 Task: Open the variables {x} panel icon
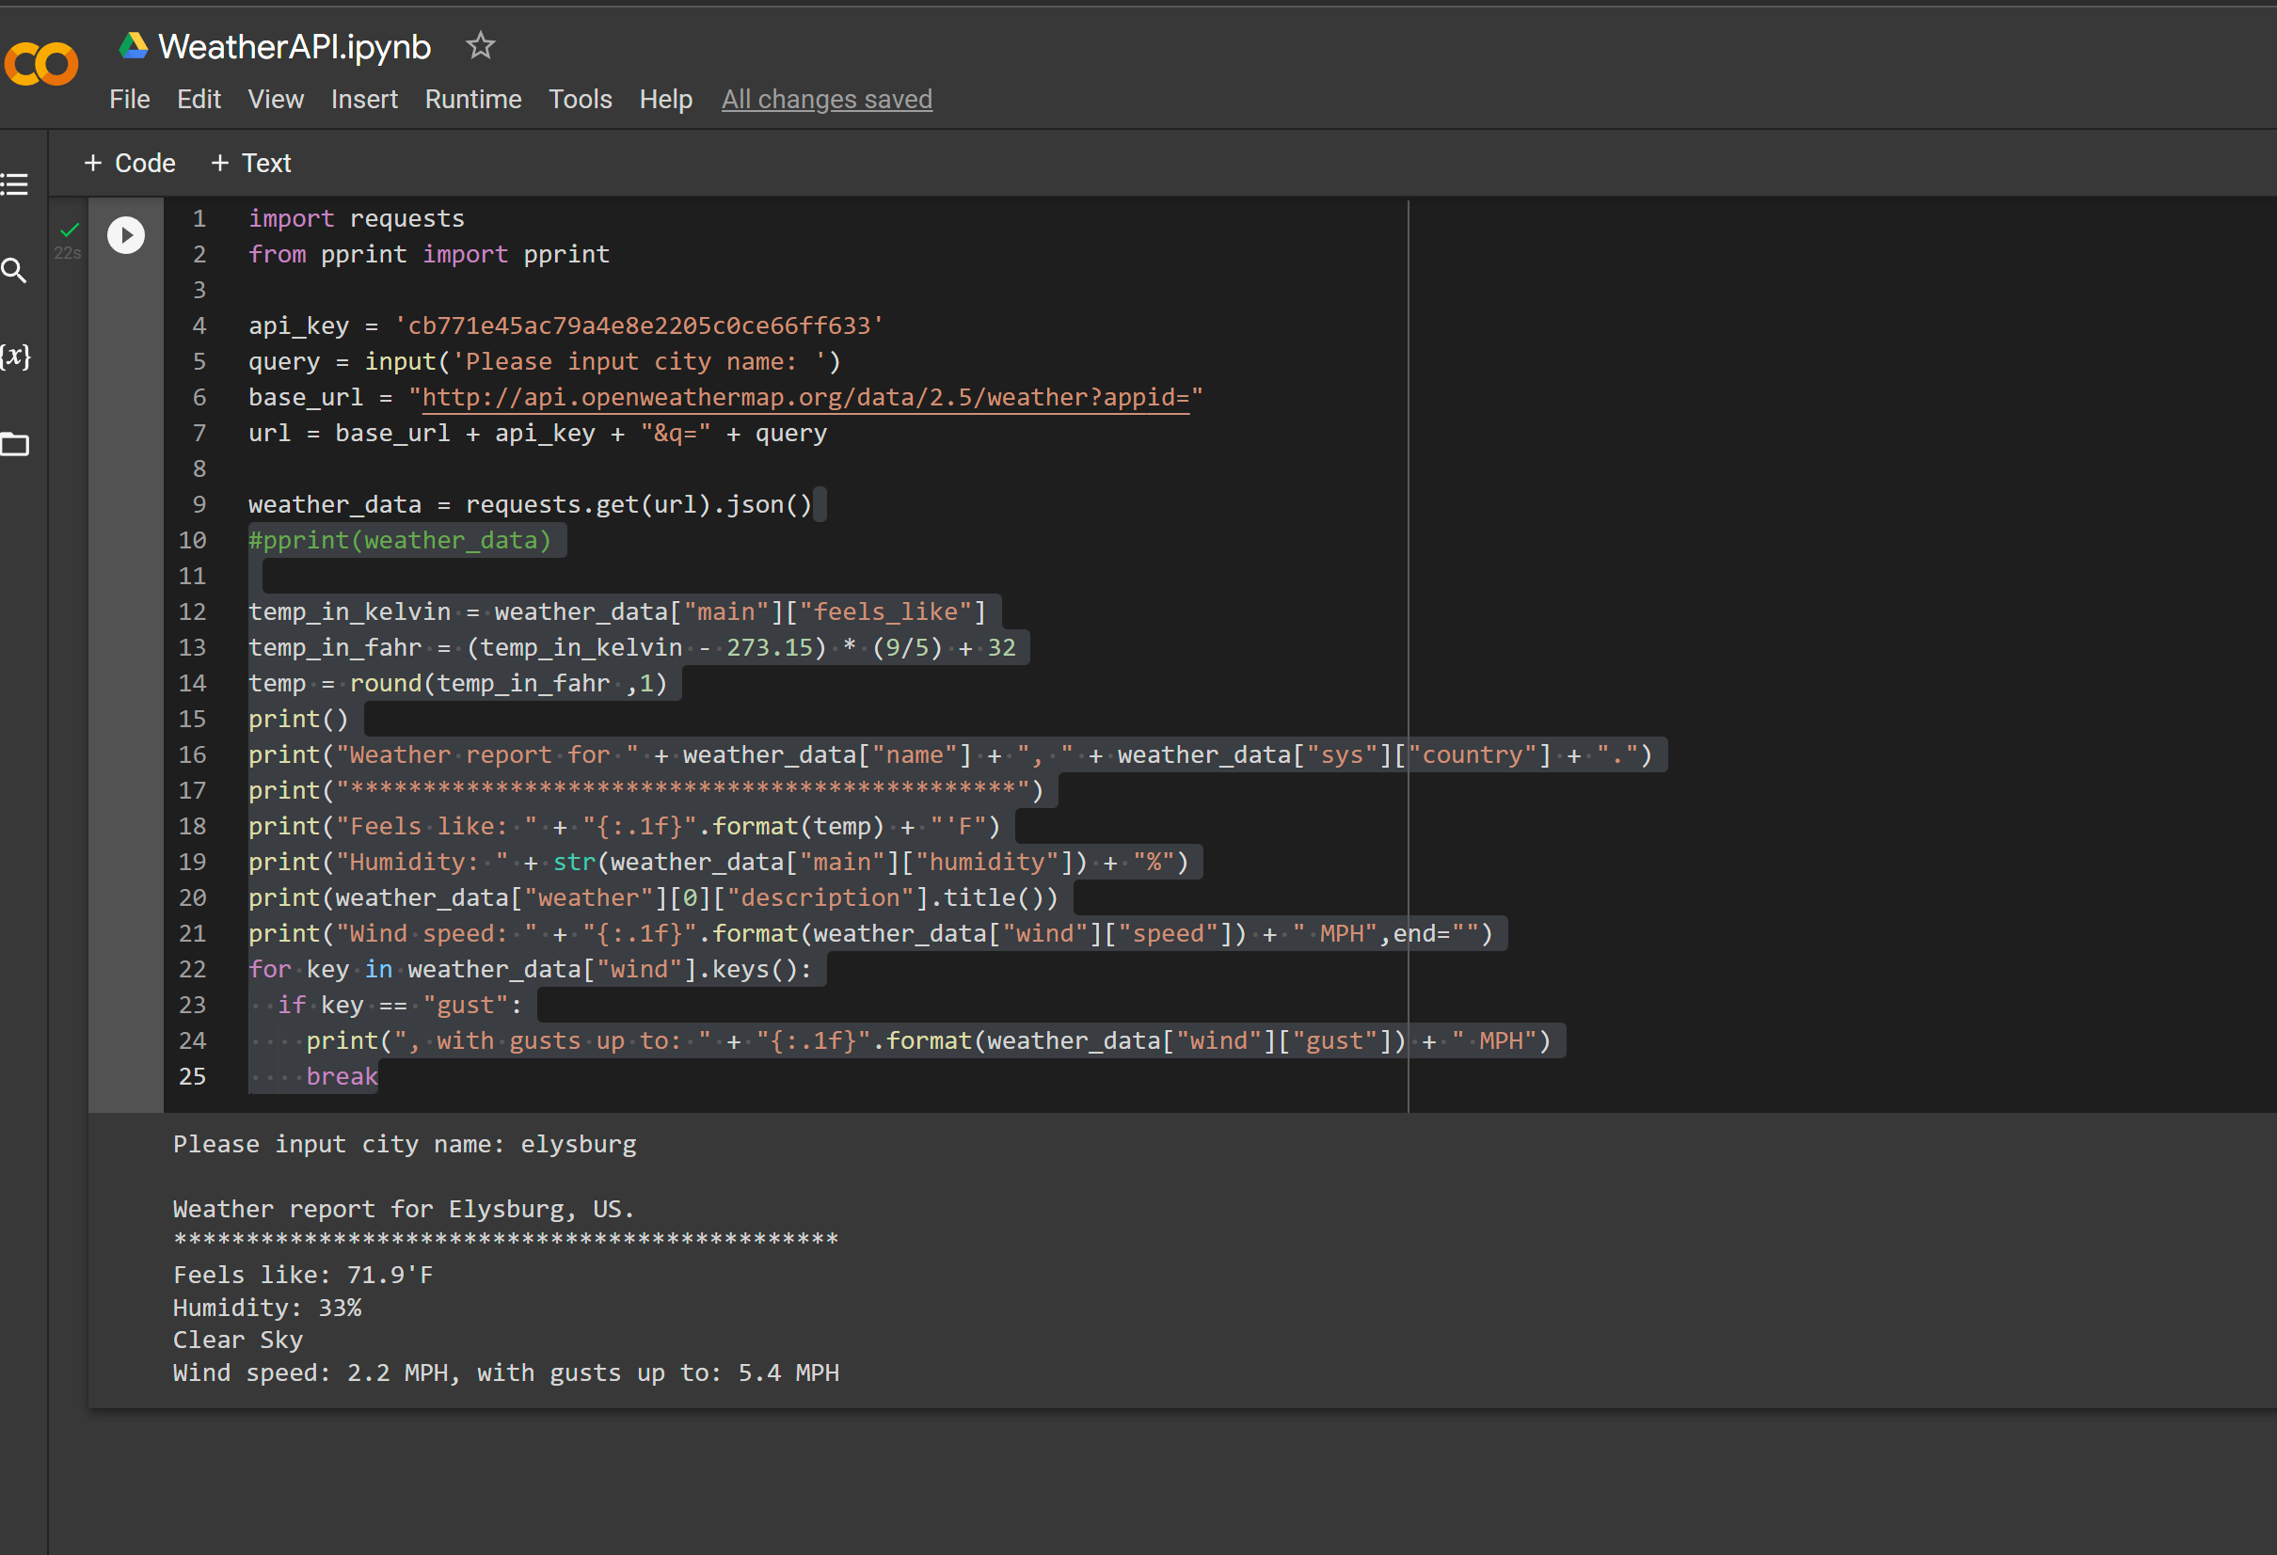point(15,356)
